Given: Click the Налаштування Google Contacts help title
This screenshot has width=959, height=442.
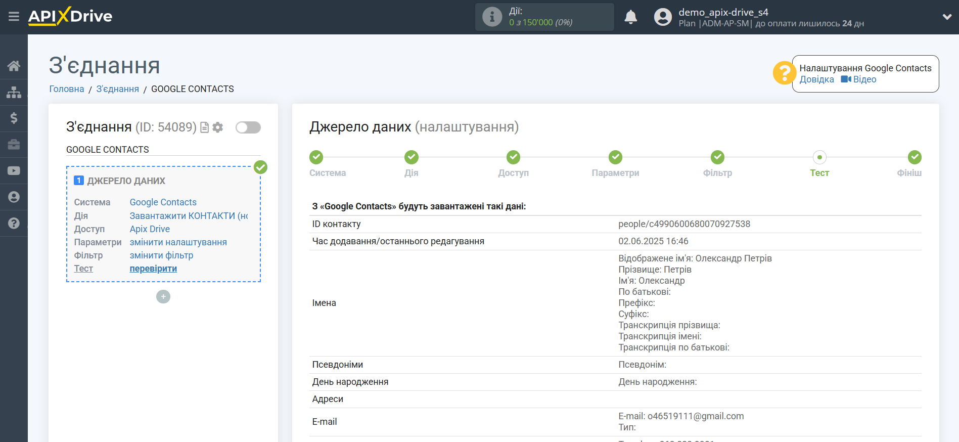Looking at the screenshot, I should click(865, 68).
